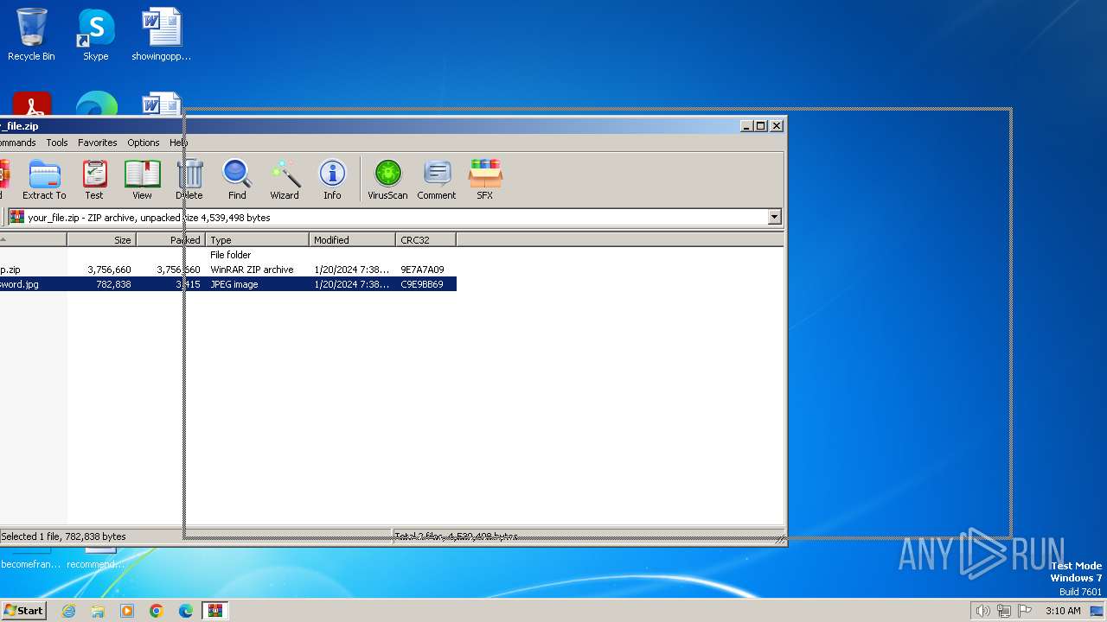Sort by the CRC32 column header

tap(426, 240)
